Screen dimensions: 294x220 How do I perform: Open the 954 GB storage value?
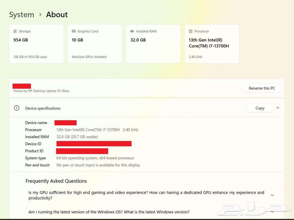click(x=21, y=40)
